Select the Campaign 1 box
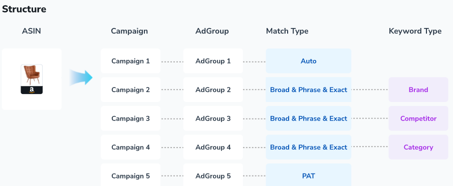Image resolution: width=453 pixels, height=186 pixels. click(131, 61)
